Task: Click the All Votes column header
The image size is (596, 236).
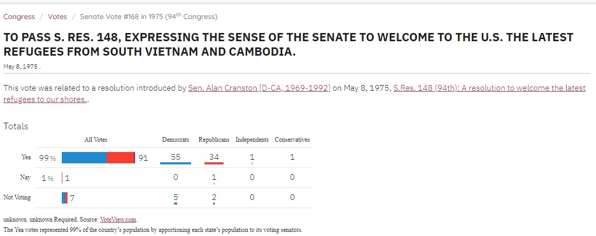Action: (x=96, y=140)
